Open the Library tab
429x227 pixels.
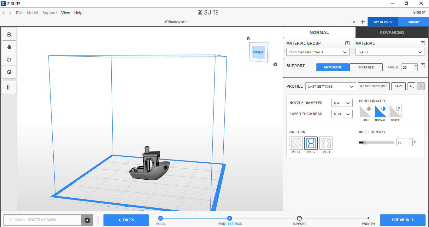tap(414, 22)
